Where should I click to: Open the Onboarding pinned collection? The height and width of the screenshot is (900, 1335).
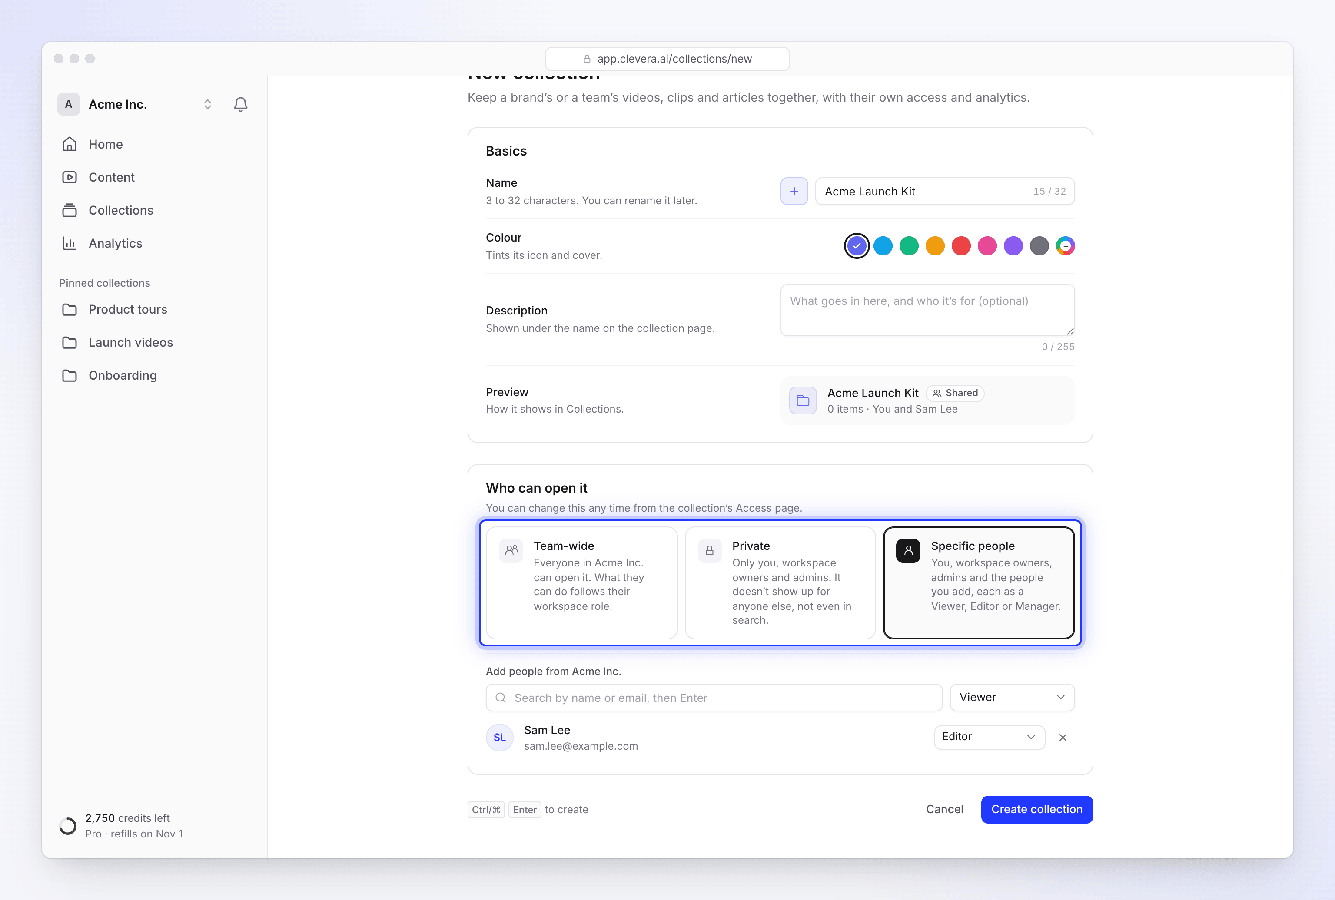[x=154, y=375]
